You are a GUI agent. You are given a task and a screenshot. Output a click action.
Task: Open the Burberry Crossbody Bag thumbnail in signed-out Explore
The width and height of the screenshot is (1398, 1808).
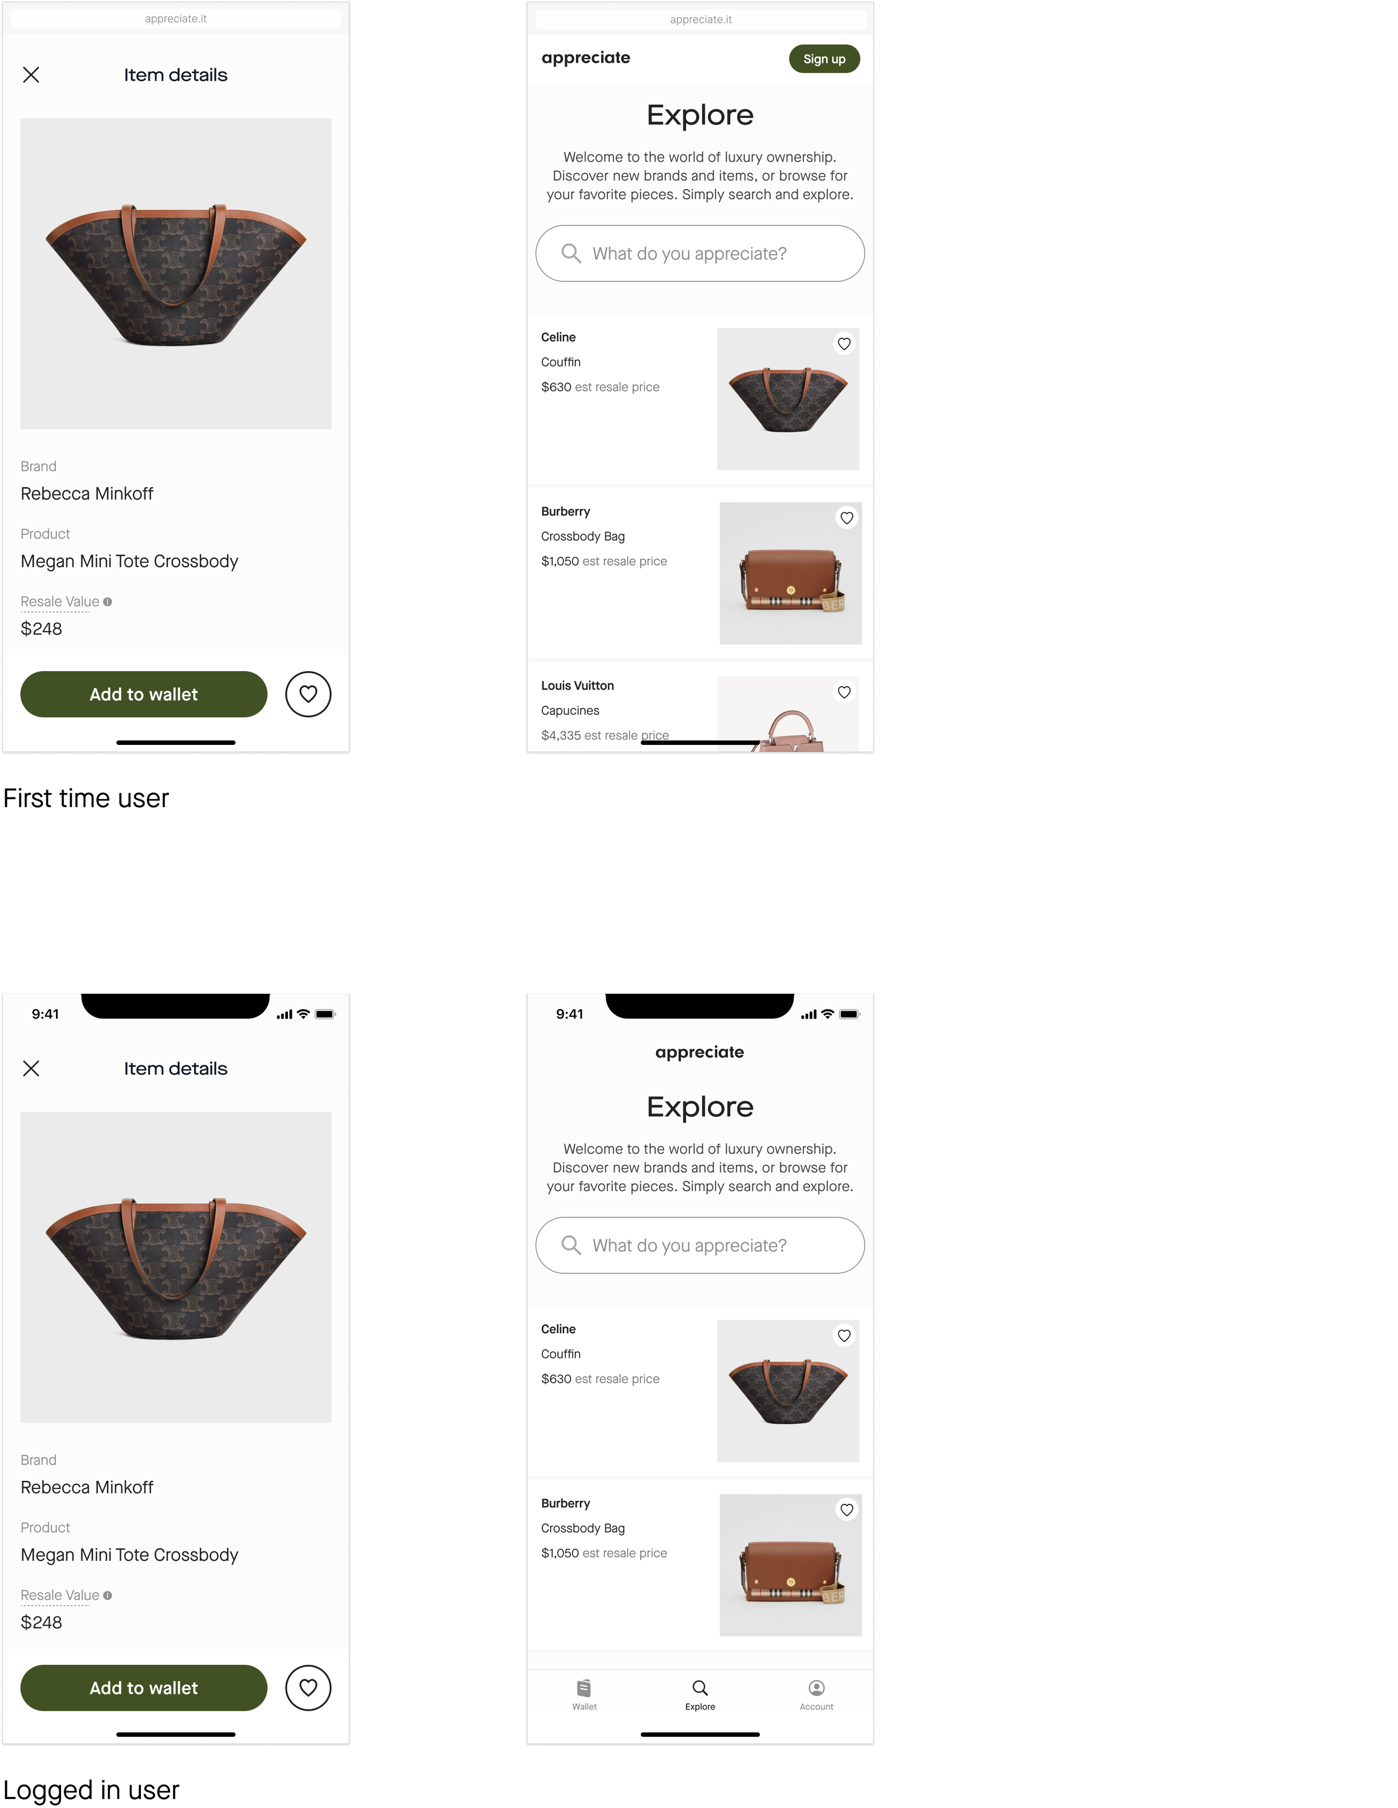pos(791,573)
